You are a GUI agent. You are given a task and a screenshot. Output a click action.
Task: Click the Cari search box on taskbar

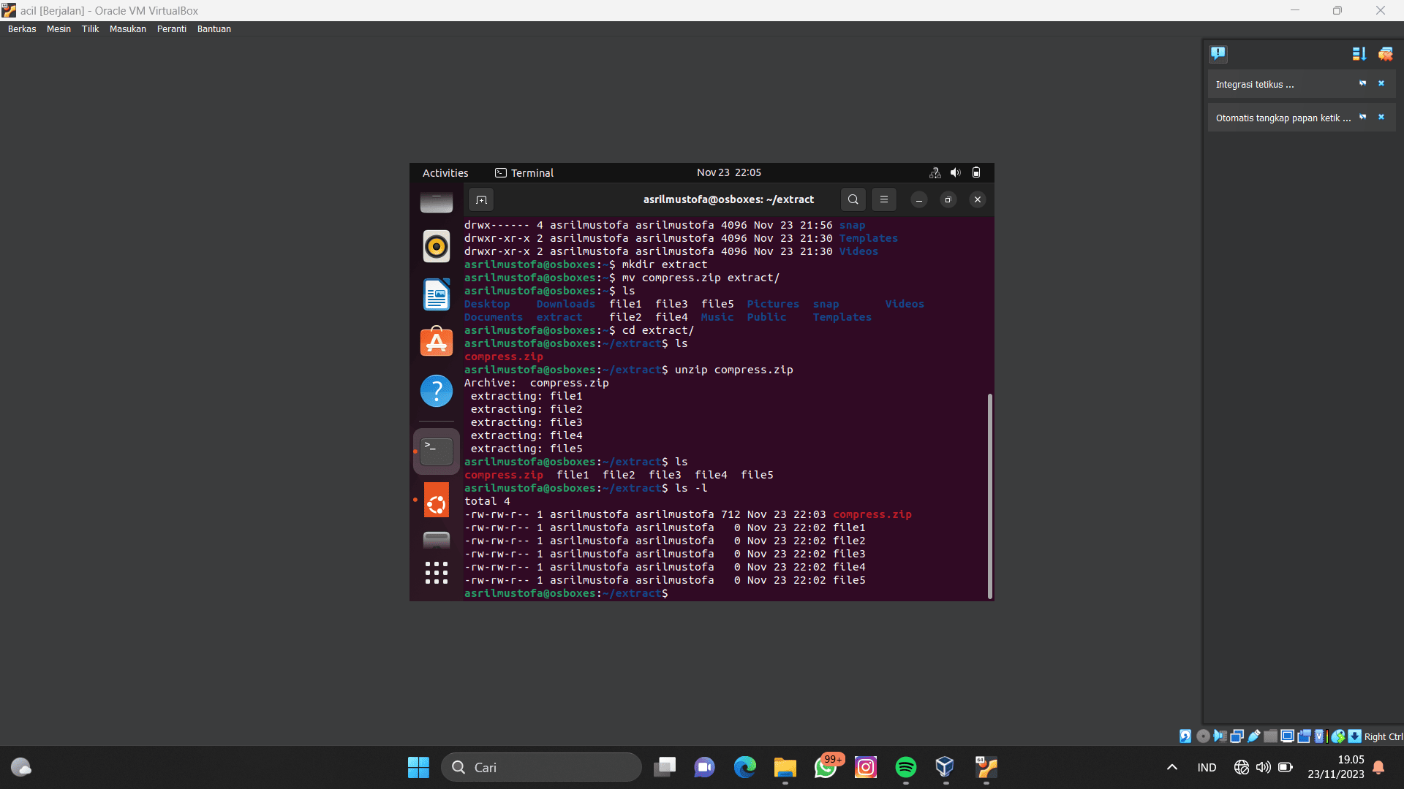point(541,767)
